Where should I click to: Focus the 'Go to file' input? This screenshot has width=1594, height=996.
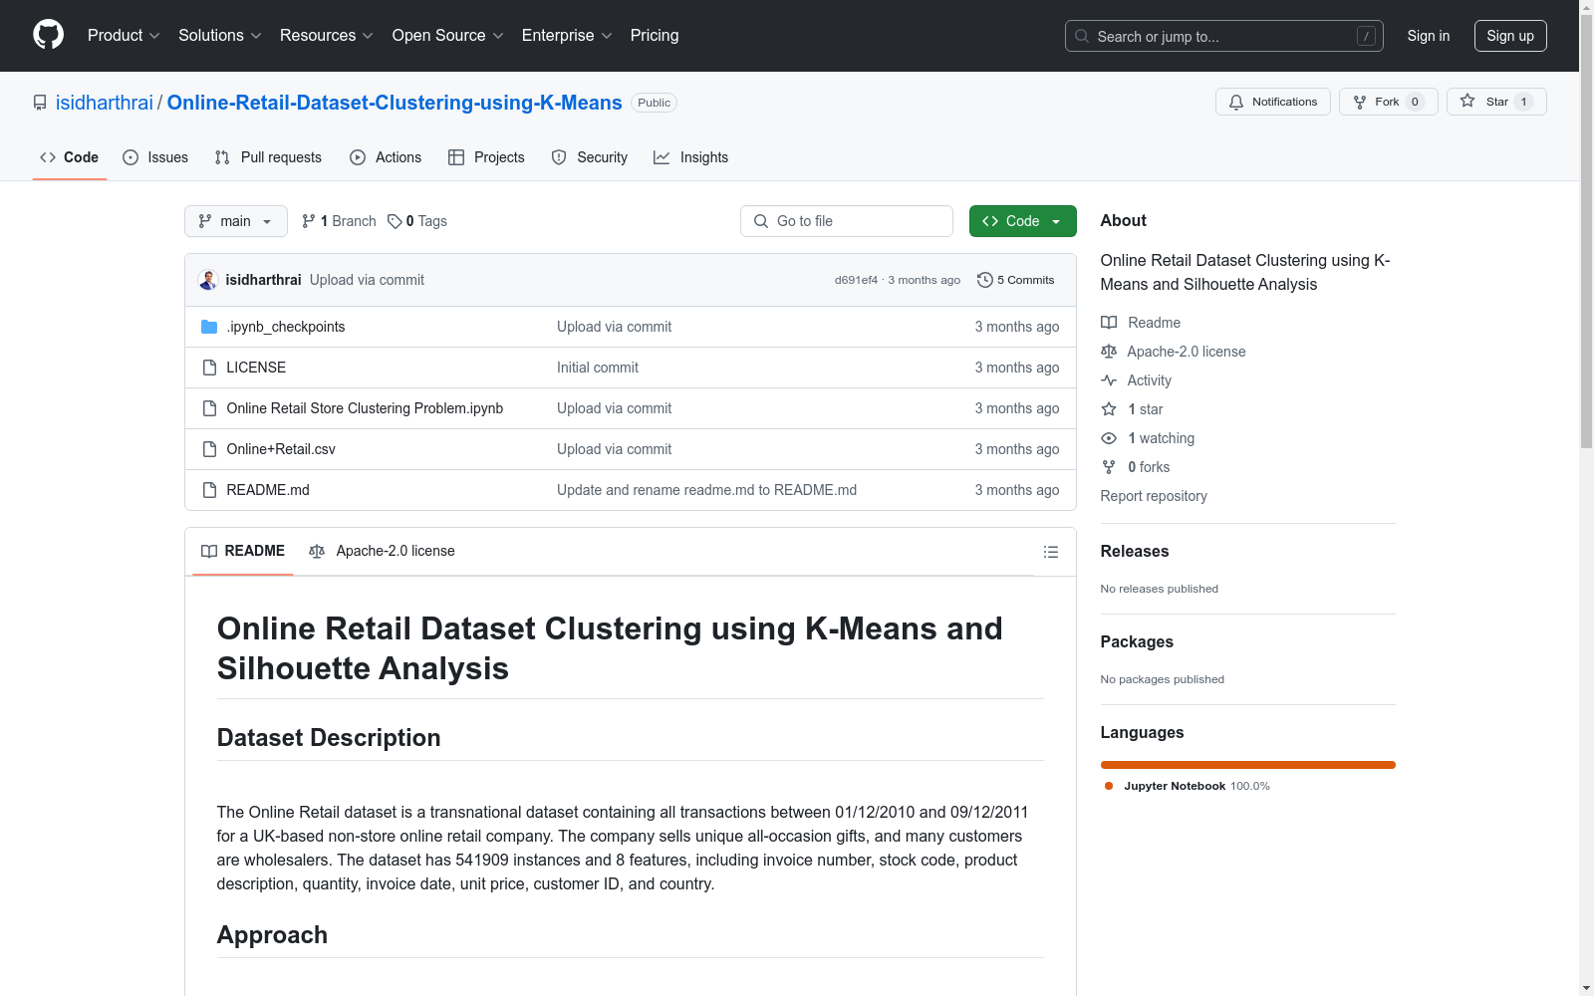click(x=847, y=221)
